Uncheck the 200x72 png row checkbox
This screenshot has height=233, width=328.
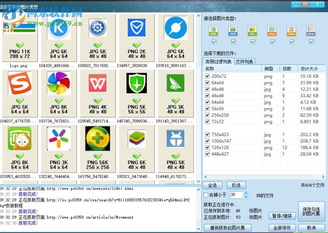(207, 76)
